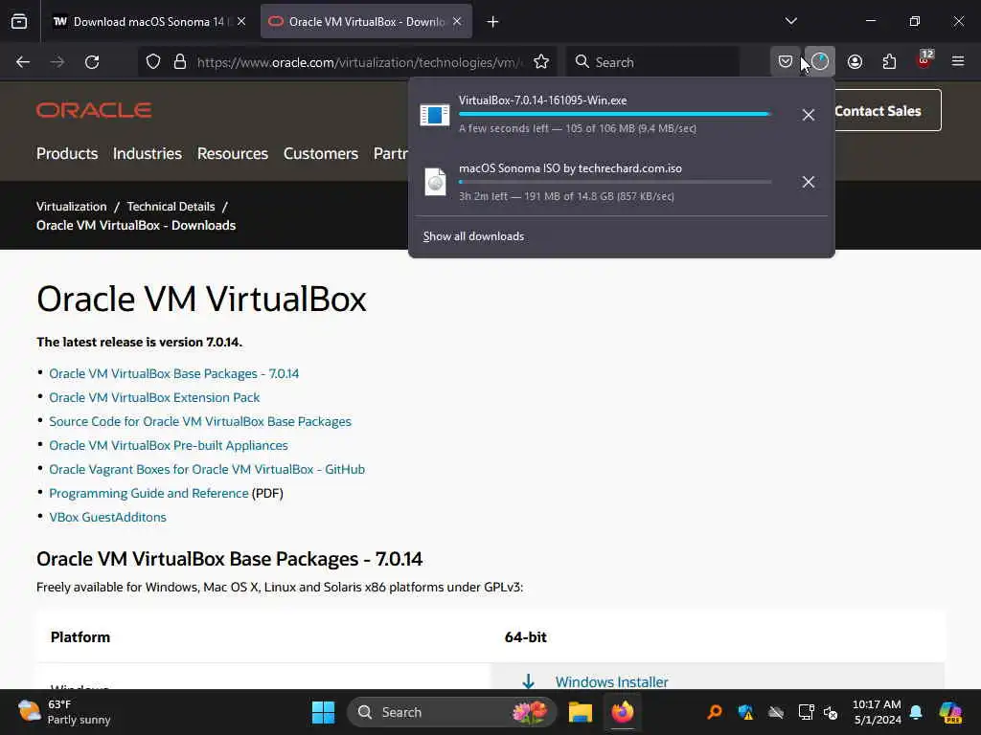
Task: Click the orange magnifier tray icon
Action: coord(714,712)
